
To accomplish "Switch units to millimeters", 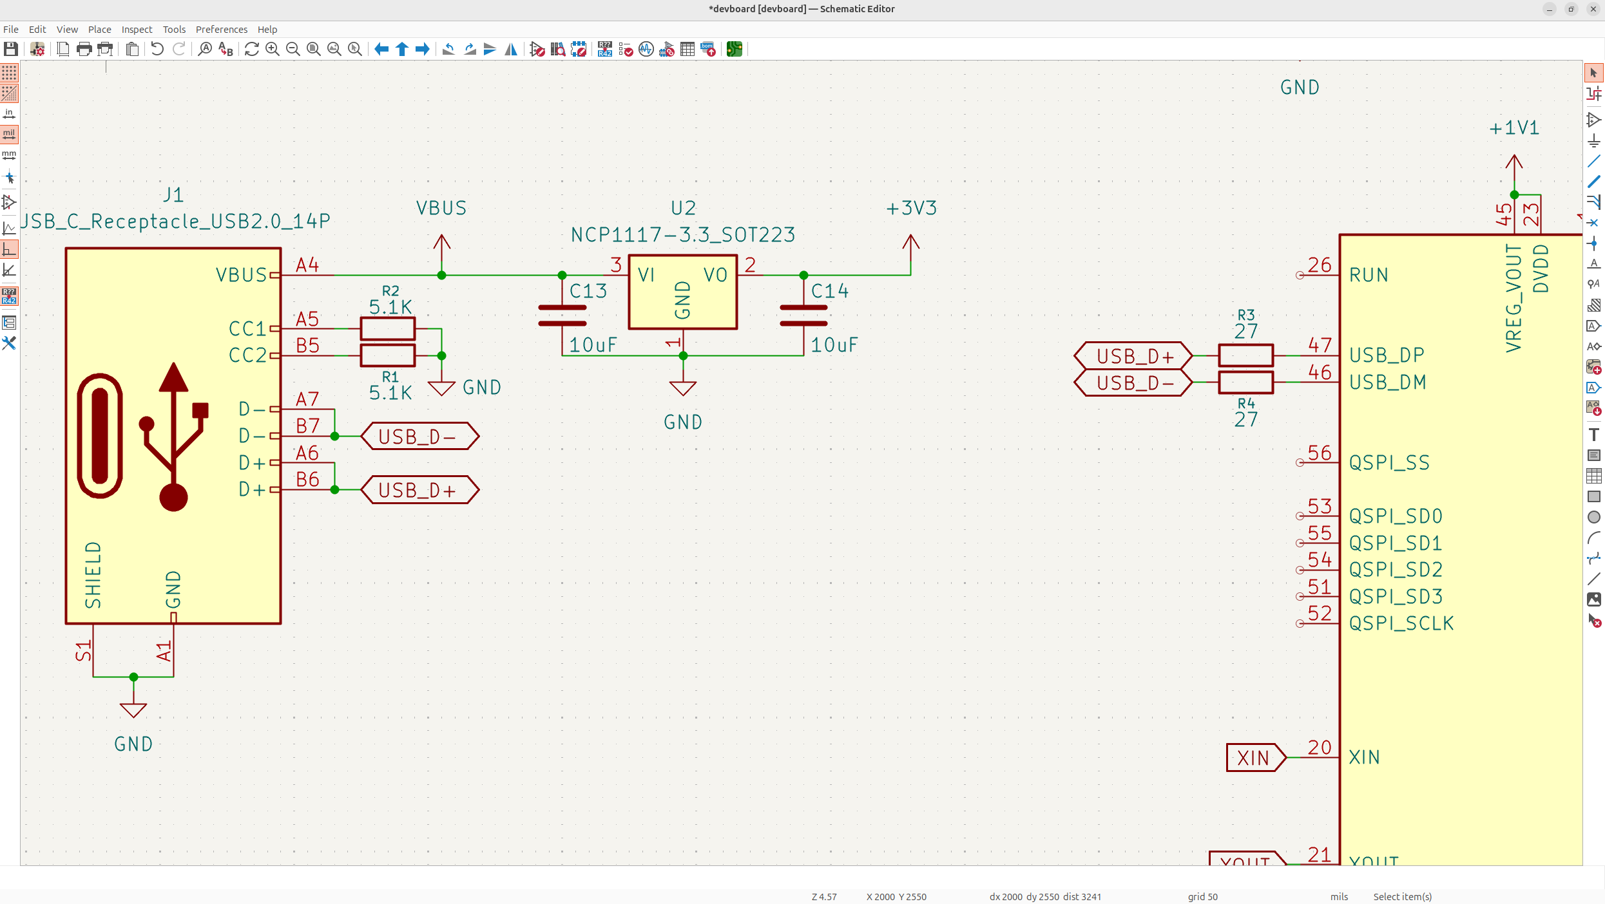I will (9, 155).
